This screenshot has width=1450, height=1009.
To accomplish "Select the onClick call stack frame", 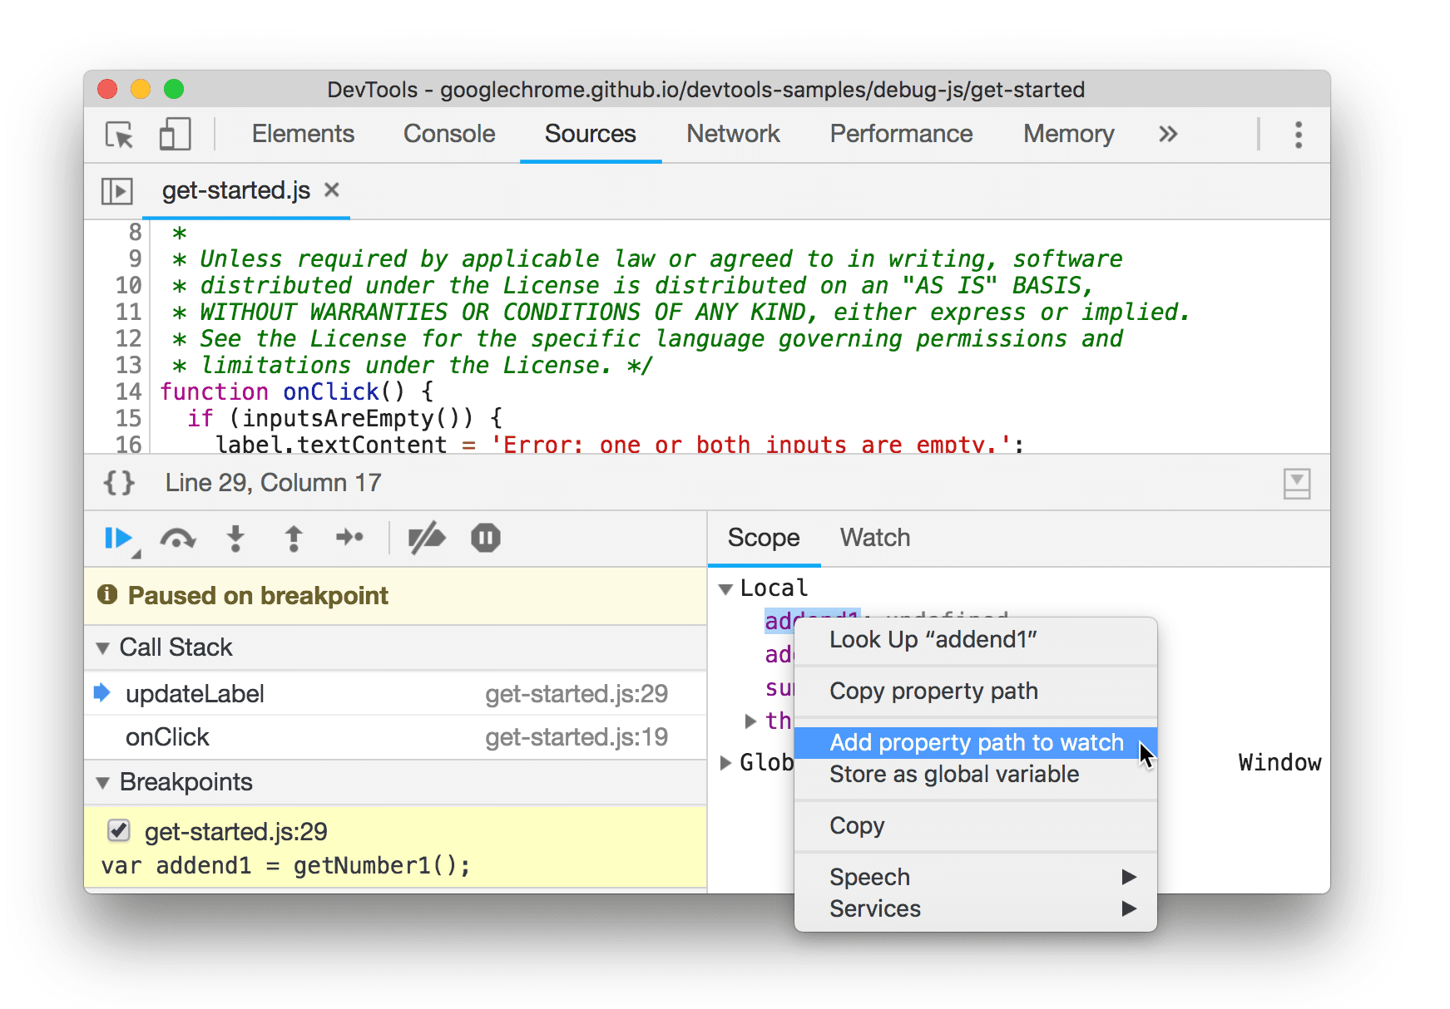I will pyautogui.click(x=168, y=736).
